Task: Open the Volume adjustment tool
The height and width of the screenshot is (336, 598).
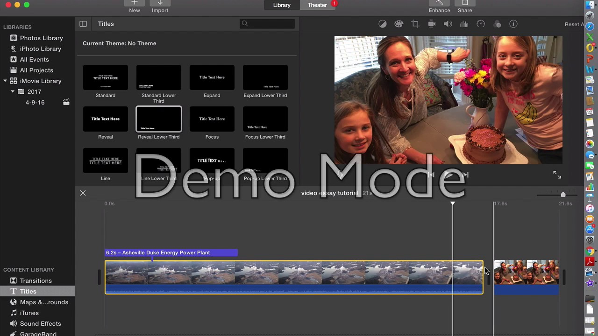Action: (x=448, y=24)
